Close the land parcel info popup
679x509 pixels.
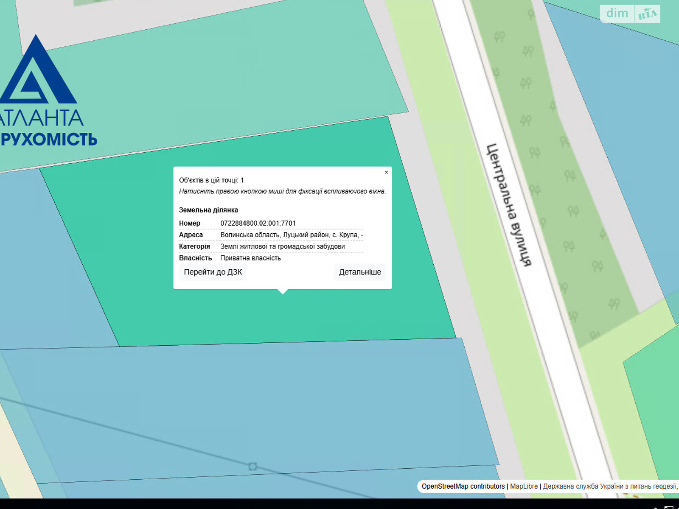click(386, 172)
